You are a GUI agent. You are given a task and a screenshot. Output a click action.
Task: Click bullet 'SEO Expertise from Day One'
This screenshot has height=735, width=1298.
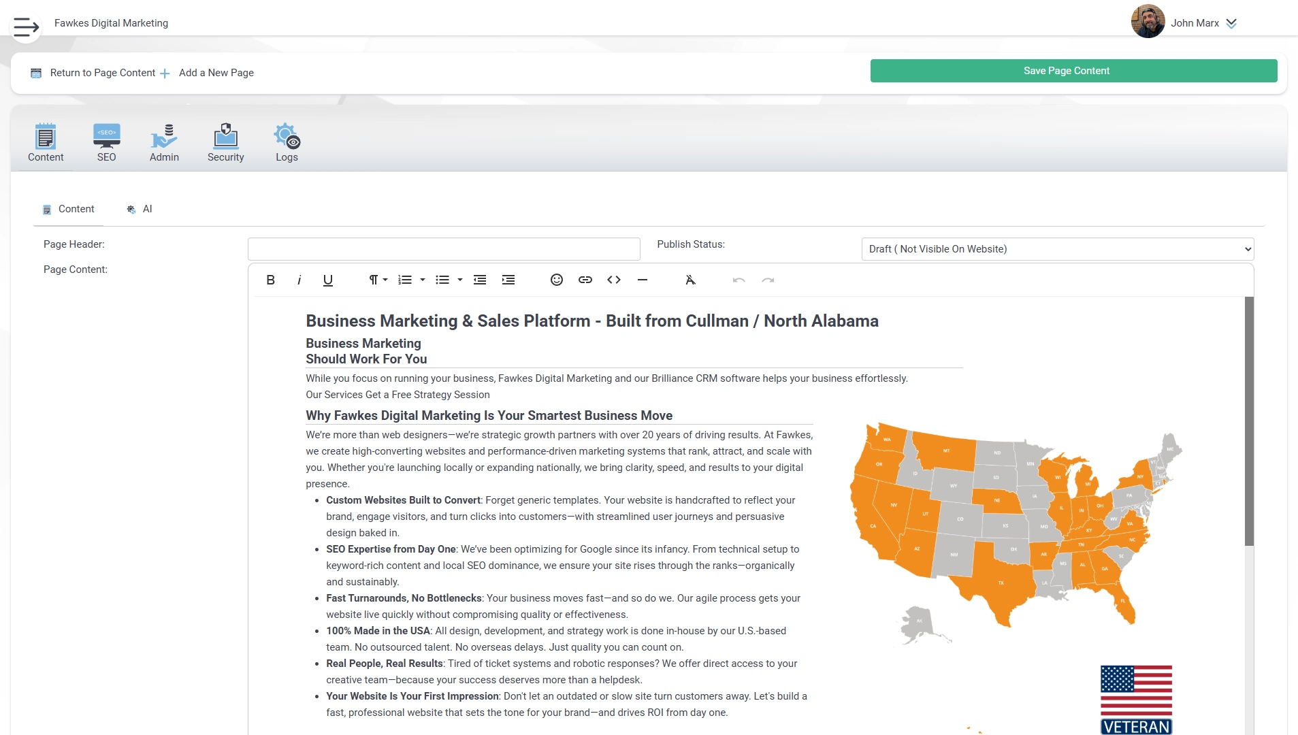coord(391,549)
